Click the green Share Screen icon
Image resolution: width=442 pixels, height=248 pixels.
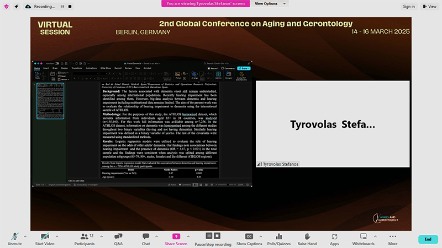pos(176,236)
